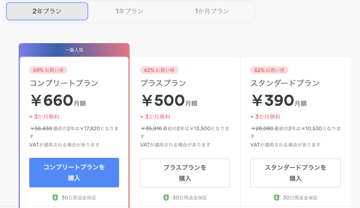Switch to the 1か月プラン tab
Screen dimensions: 360x208
[212, 11]
